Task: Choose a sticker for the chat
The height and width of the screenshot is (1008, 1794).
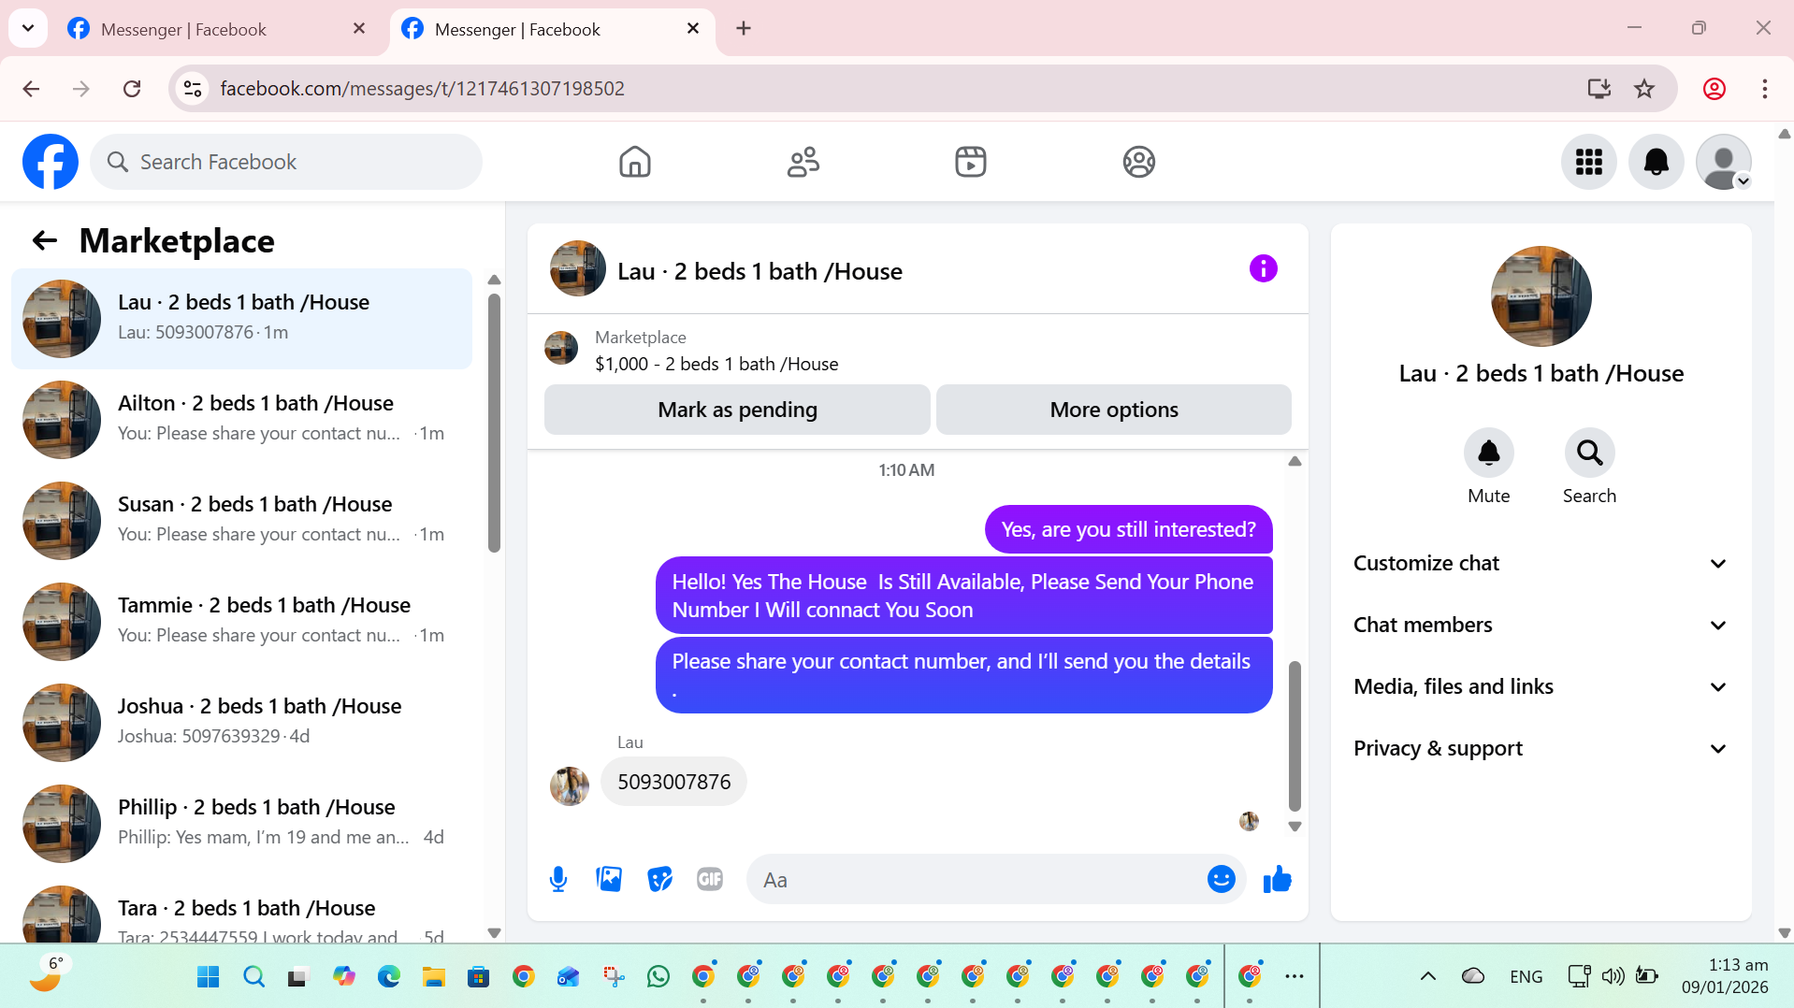Action: [x=659, y=879]
